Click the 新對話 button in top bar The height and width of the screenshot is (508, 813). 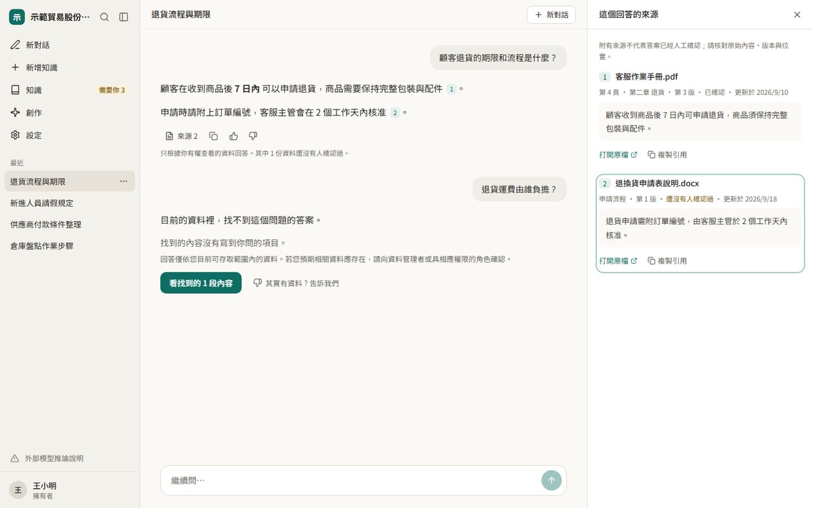point(551,15)
